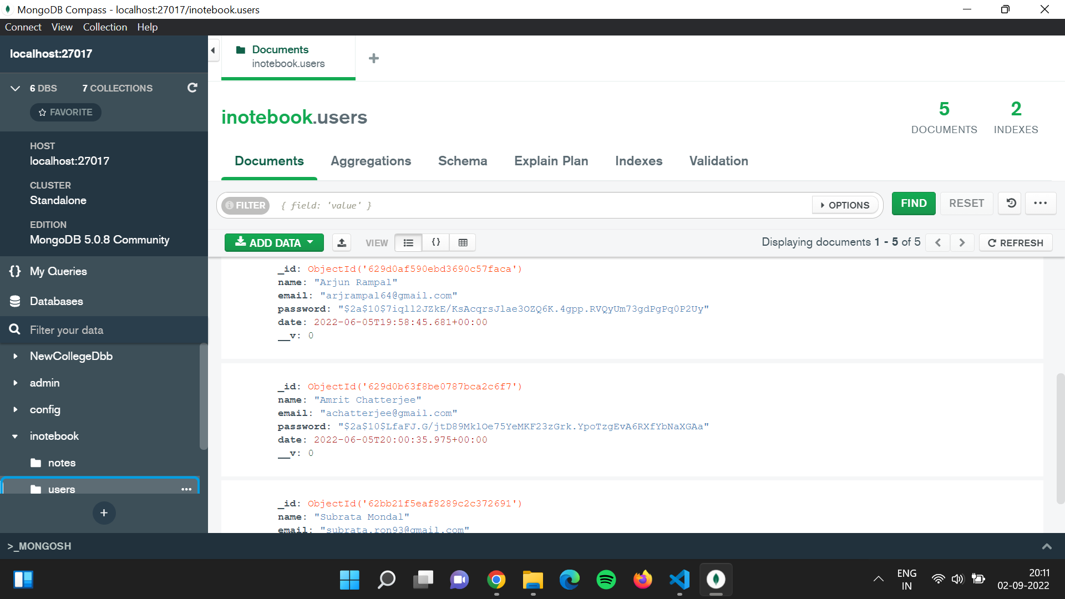Expand the admin database

tap(16, 383)
